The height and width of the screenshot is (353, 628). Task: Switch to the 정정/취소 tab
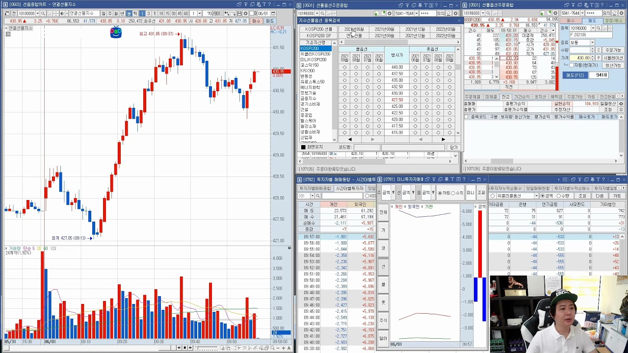click(x=614, y=21)
